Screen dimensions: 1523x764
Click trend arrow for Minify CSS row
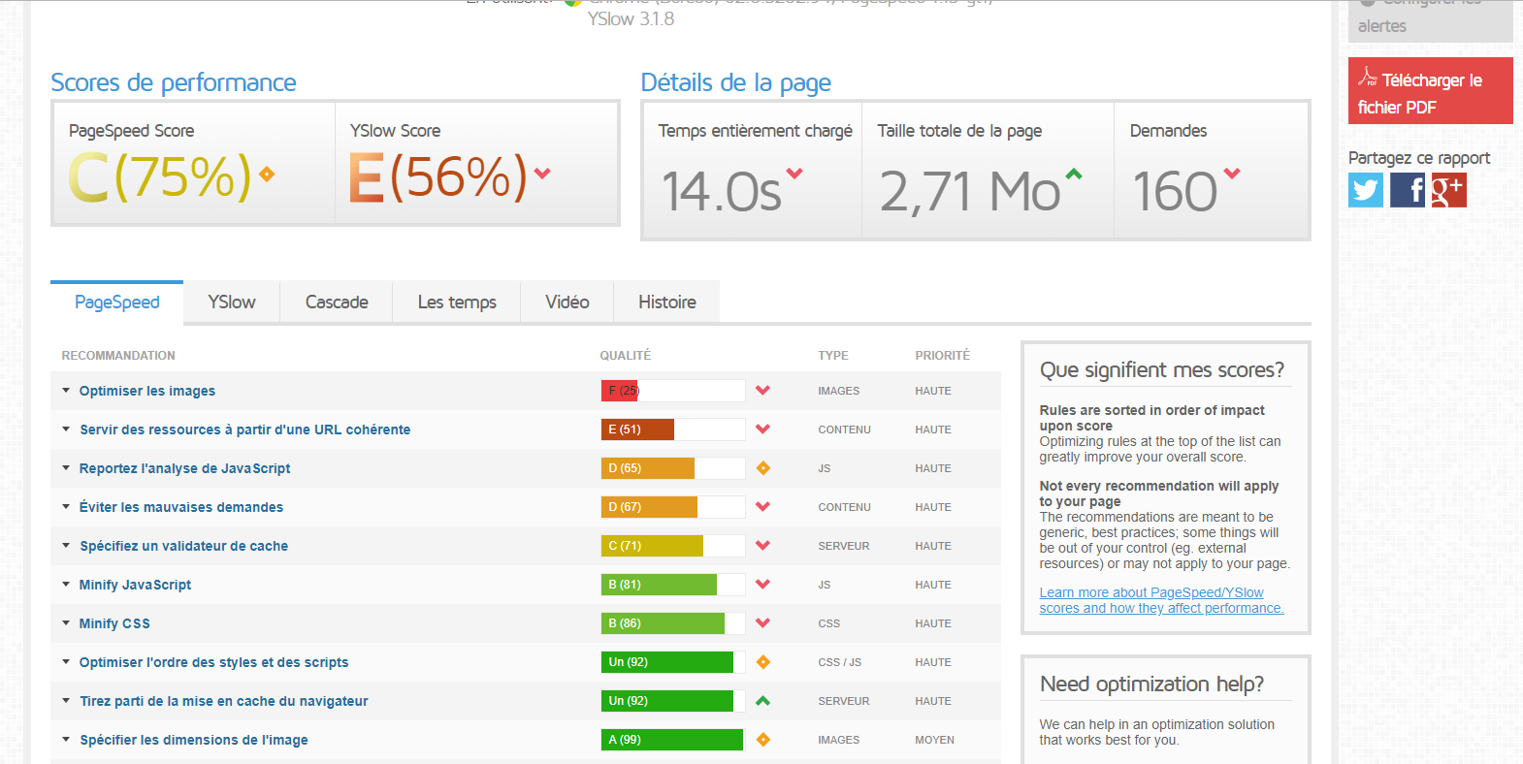(x=763, y=623)
